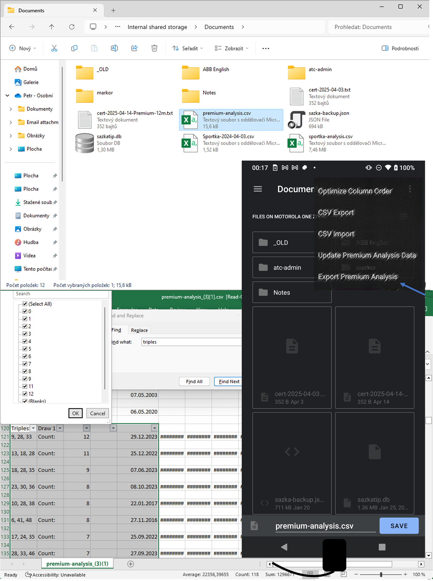
Task: Select the Sportka-2024-04-03.csv file in Explorer
Action: (231, 143)
